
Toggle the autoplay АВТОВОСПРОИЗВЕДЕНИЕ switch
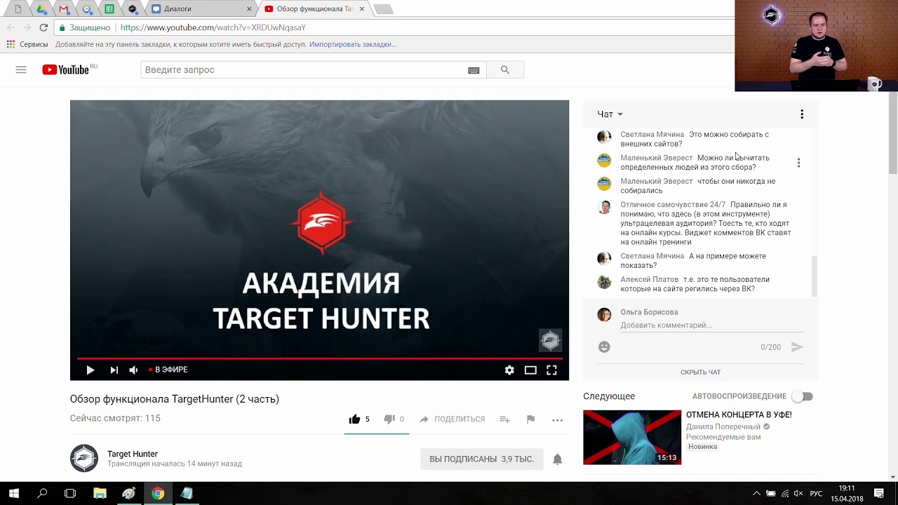pyautogui.click(x=803, y=396)
